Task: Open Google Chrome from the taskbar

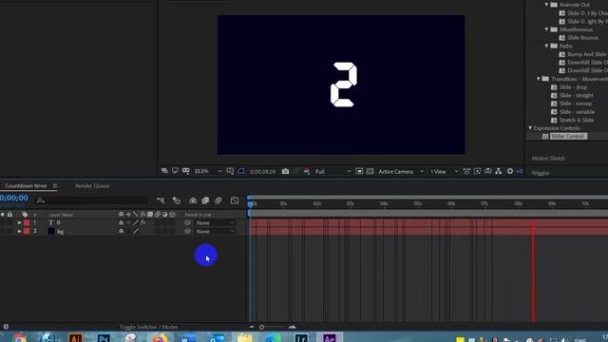Action: [19, 338]
